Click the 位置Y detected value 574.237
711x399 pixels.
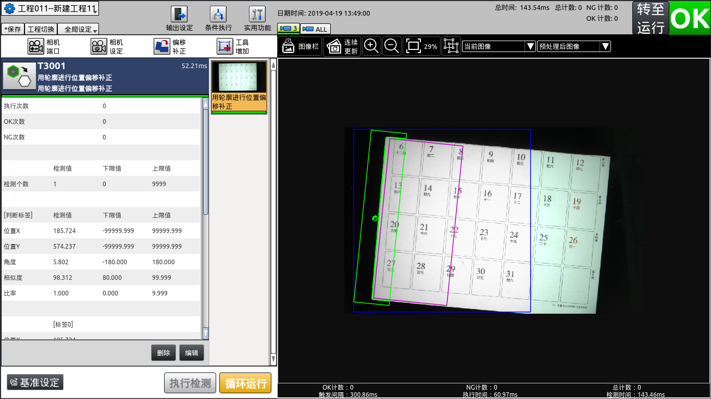pos(65,247)
